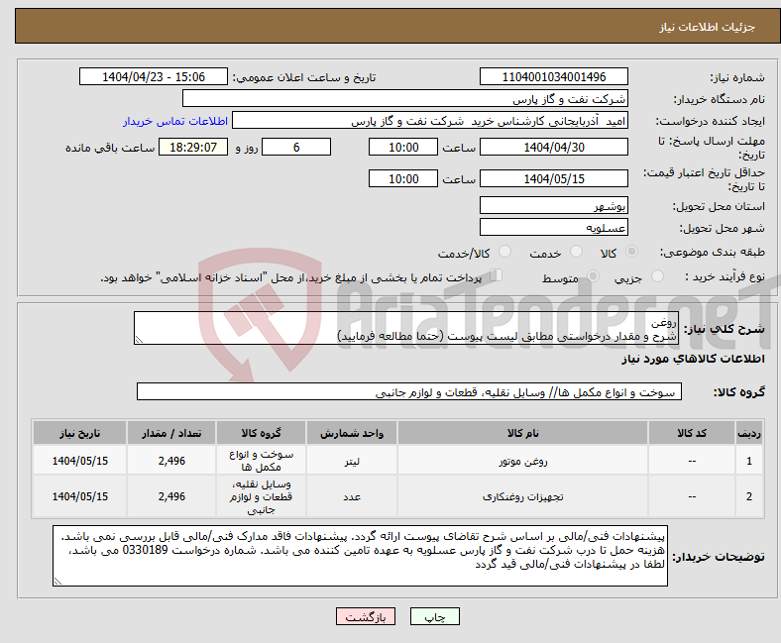Click the requester امید آذربایجانی field
The image size is (781, 643).
[x=430, y=121]
